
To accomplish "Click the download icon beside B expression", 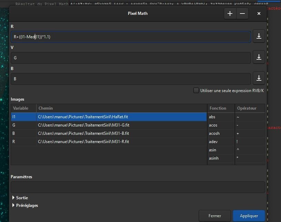I will coord(259,79).
